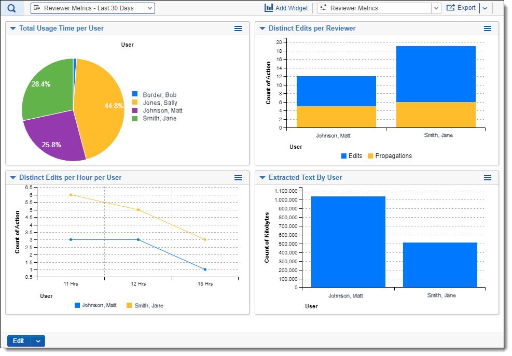Click the magnifying glass search icon
This screenshot has width=512, height=356.
coord(12,8)
